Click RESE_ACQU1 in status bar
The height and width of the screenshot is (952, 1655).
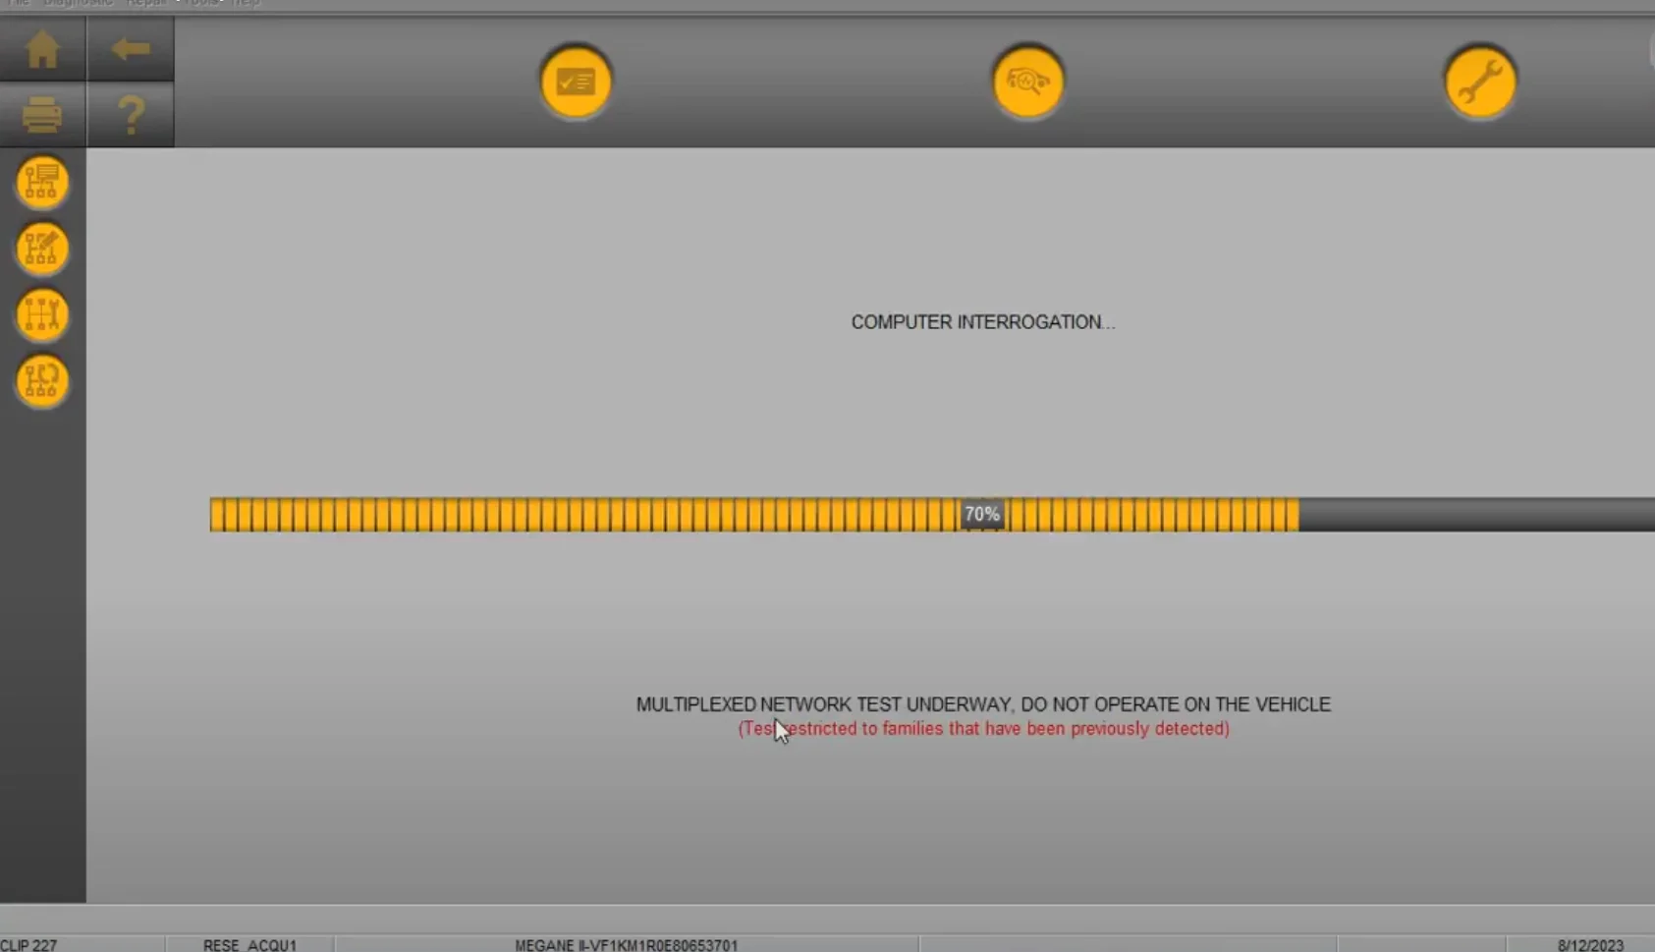249,945
